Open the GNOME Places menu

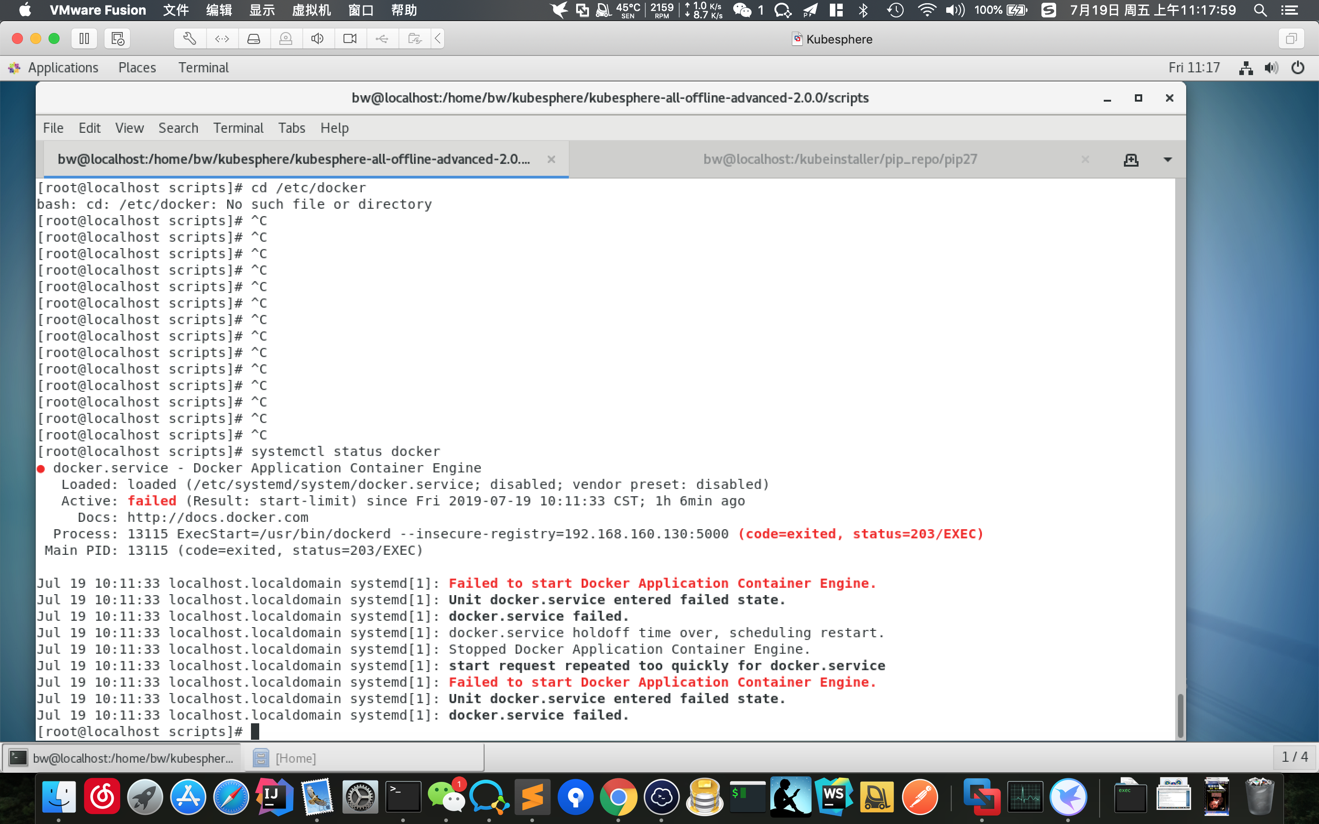coord(137,68)
